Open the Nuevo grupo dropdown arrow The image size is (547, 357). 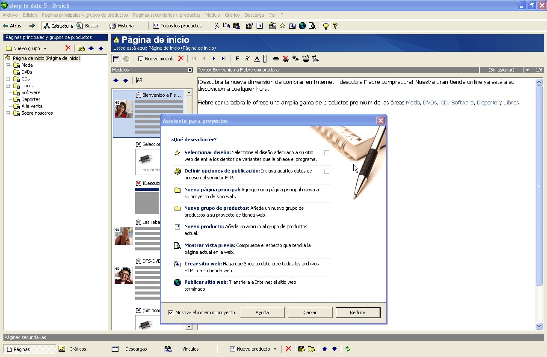[x=45, y=49]
